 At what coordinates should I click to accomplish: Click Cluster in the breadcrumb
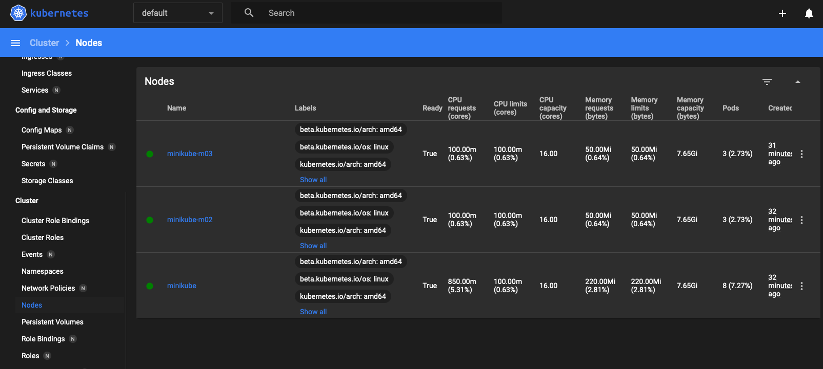tap(45, 43)
